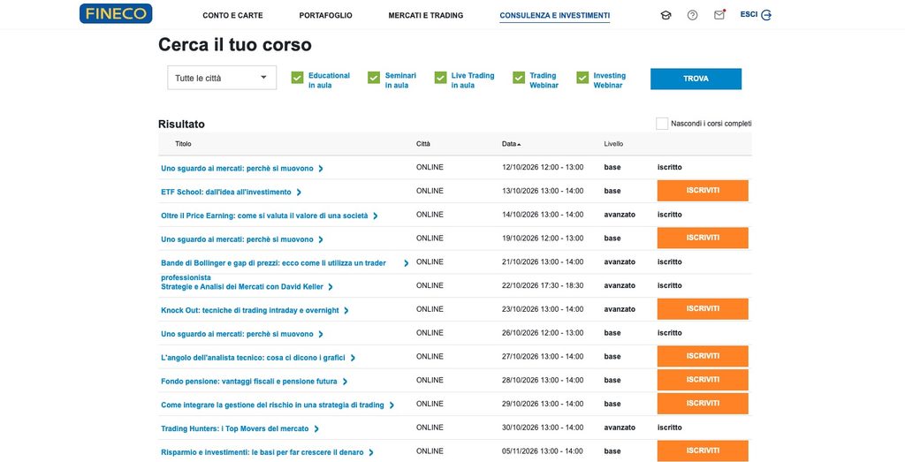Click ISCRIVITI for ETF School on 13/10/2026
Viewport: 905px width, 462px height.
click(703, 190)
